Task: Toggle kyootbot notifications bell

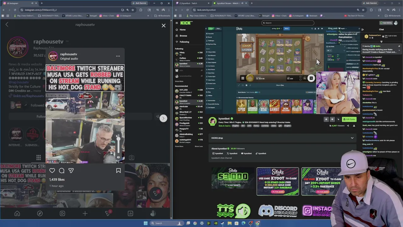Action: (x=326, y=119)
